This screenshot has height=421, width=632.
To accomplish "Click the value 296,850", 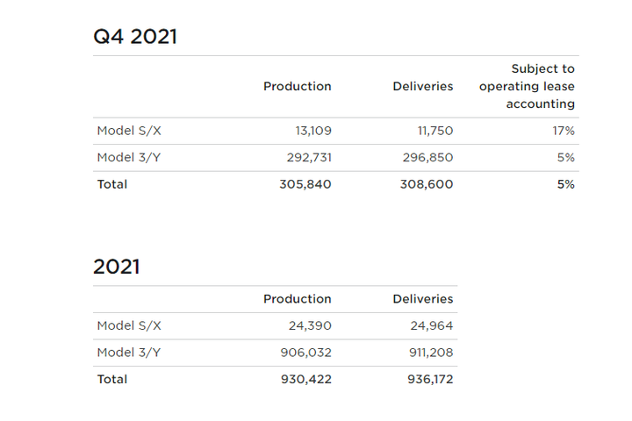I will point(427,157).
